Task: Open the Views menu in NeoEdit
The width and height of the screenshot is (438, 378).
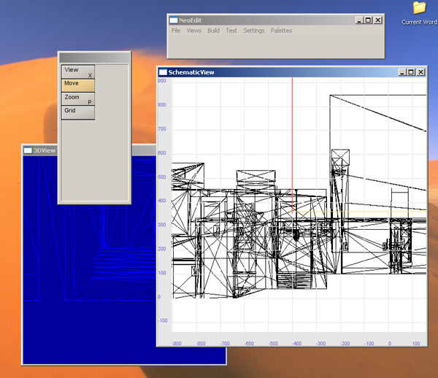Action: 194,31
